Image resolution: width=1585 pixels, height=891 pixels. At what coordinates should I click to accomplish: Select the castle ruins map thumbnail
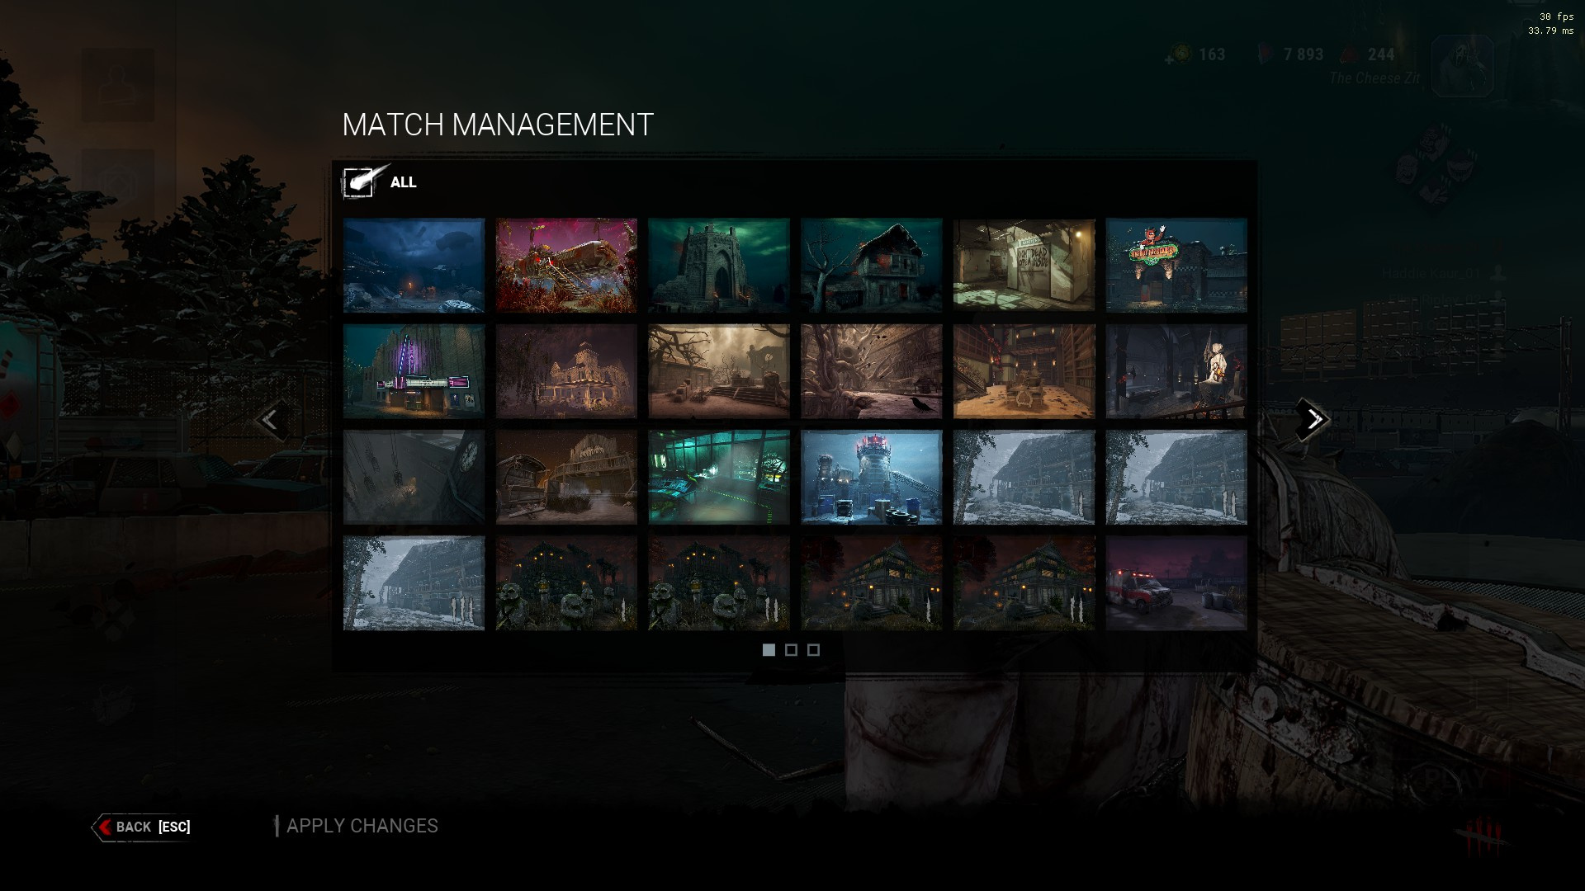(x=718, y=264)
